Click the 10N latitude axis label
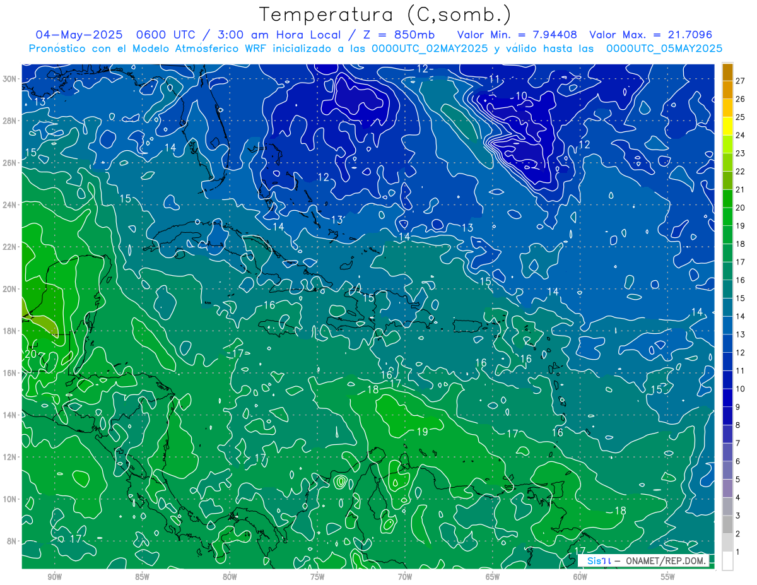The width and height of the screenshot is (757, 585). click(10, 499)
